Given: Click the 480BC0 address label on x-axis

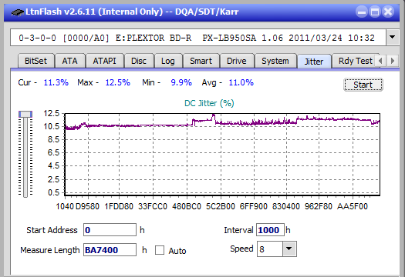Looking at the screenshot, I should click(187, 206).
